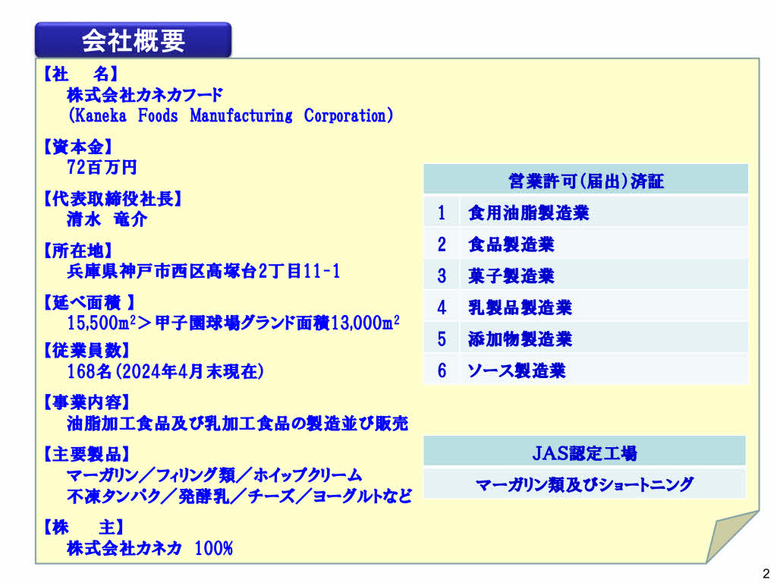
Task: Select product line マーガリン／フィリング類／ホイップクリーム
Action: point(215,475)
